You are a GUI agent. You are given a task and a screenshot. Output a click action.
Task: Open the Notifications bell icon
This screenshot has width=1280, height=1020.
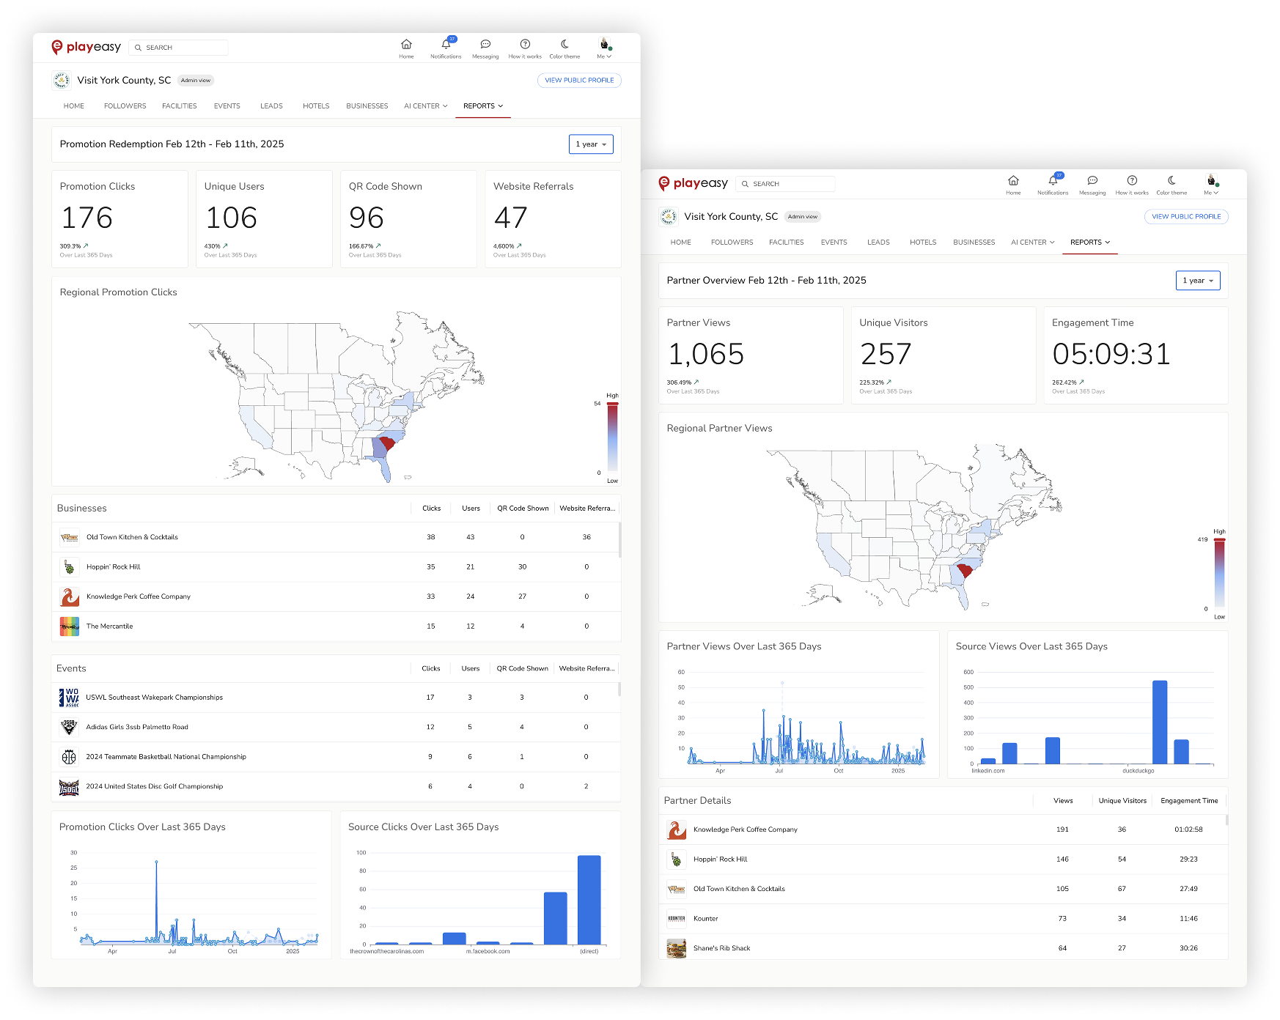tap(1053, 181)
